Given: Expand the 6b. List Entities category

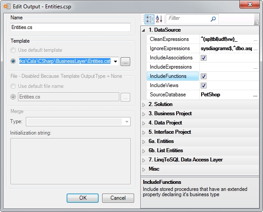Looking at the screenshot, I should pos(144,151).
